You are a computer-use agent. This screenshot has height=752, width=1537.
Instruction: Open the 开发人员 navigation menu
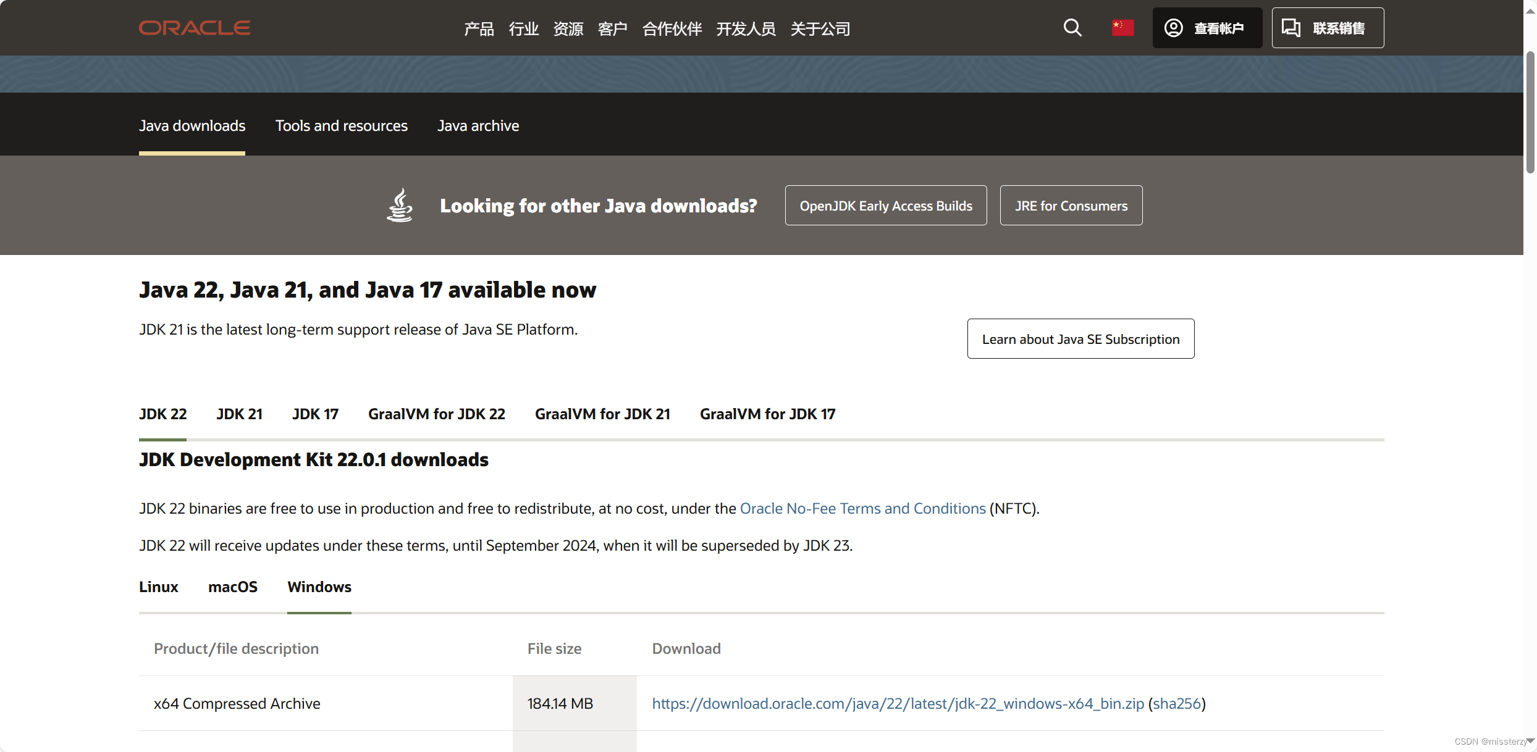746,28
